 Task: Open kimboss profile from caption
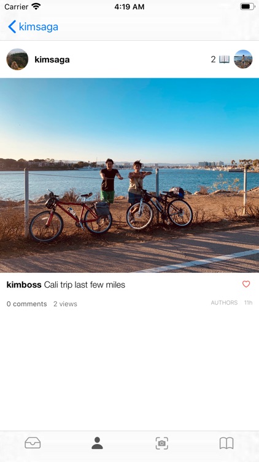pyautogui.click(x=24, y=285)
